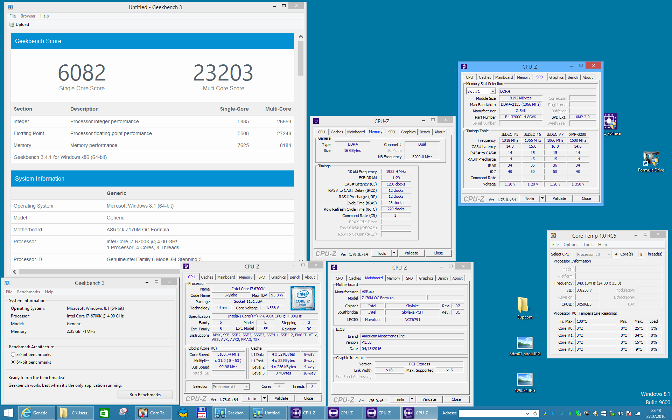Open volume speaker tray icon
This screenshot has height=420, width=672.
click(x=620, y=413)
